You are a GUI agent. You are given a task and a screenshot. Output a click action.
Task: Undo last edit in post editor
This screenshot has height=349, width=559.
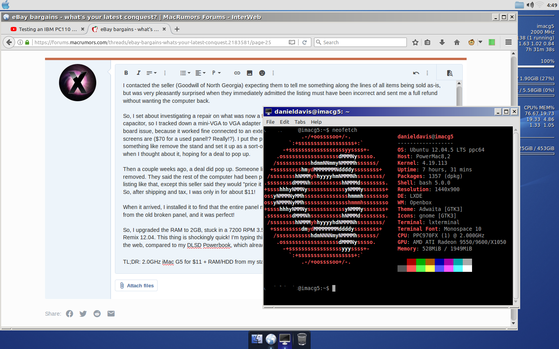[x=416, y=73]
